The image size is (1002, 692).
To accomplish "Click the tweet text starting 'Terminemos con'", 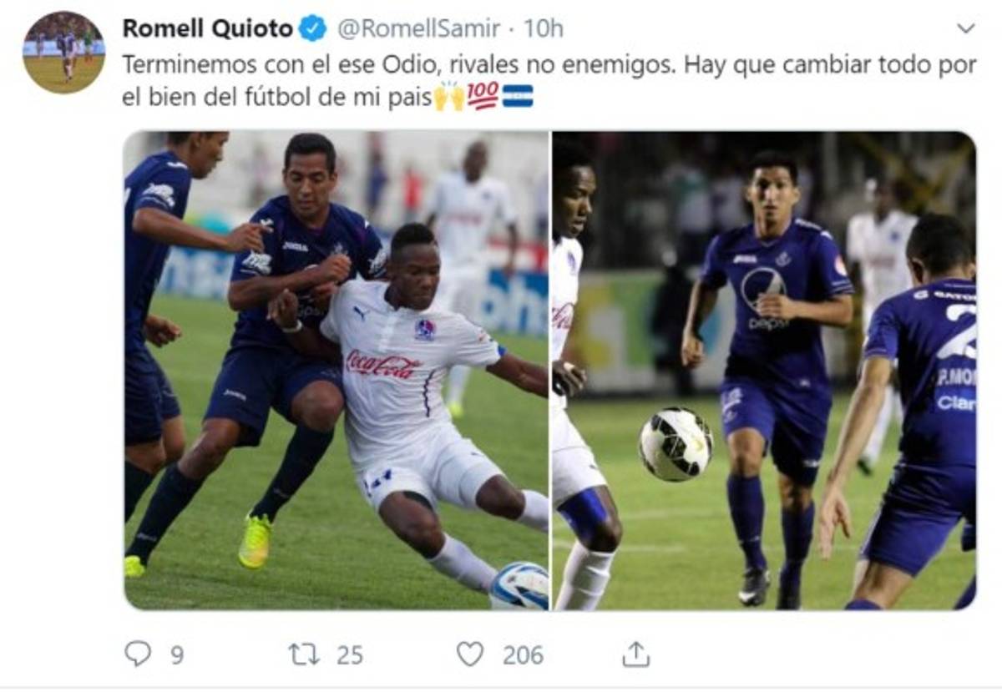I will point(549,81).
